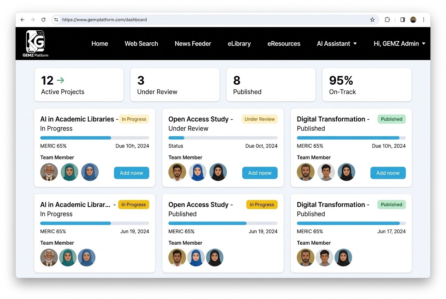Click 'Jun 17, 2024' date text

click(392, 232)
